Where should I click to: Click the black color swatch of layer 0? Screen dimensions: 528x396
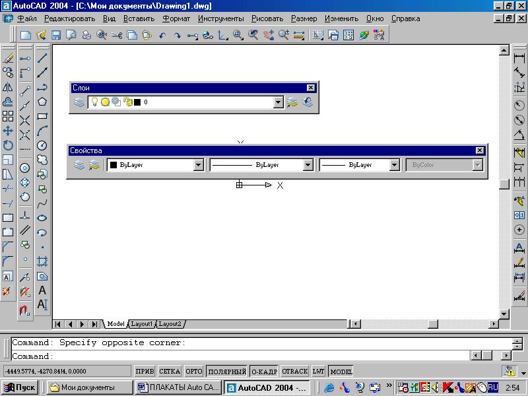pos(137,102)
